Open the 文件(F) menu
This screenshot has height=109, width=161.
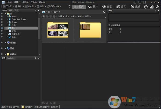9,2
